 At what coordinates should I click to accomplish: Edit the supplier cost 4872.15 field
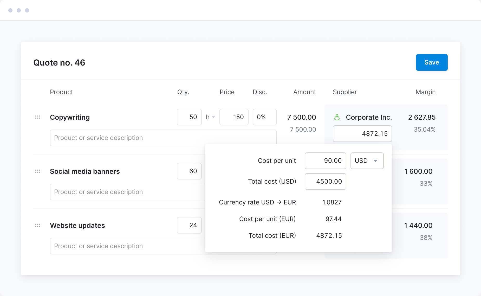click(362, 134)
